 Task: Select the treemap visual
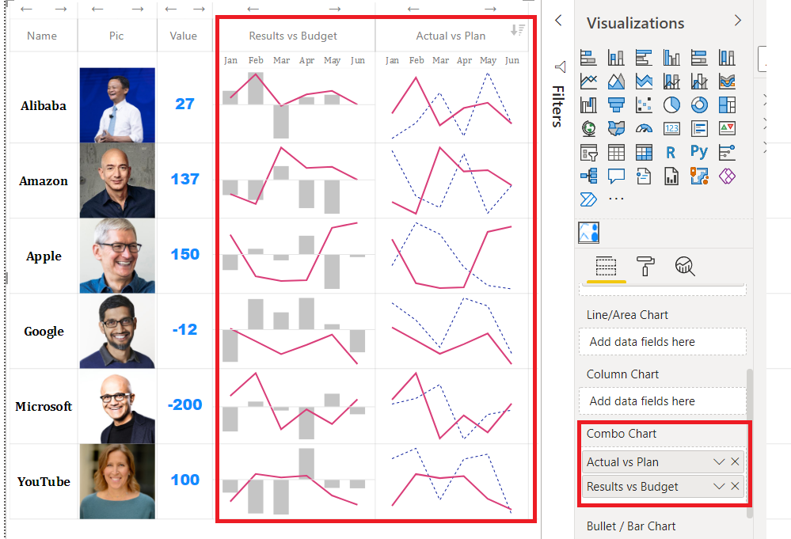(x=727, y=105)
